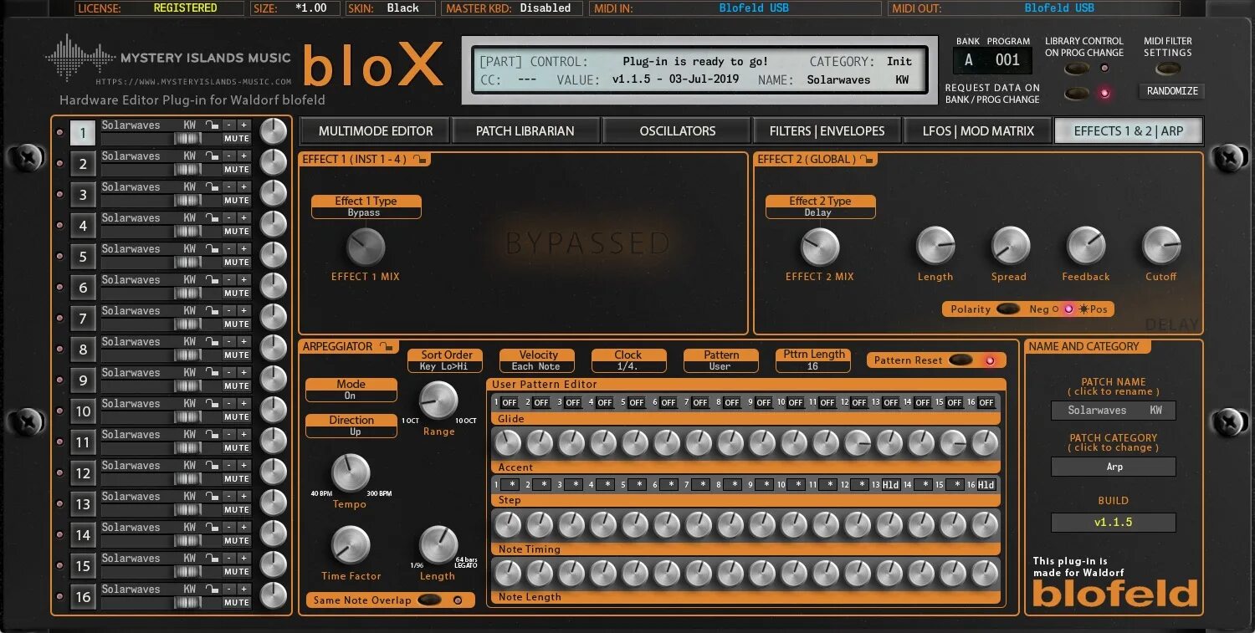Toggle Request Data on Bank/Prog Change switch
The image size is (1255, 633).
[1078, 93]
